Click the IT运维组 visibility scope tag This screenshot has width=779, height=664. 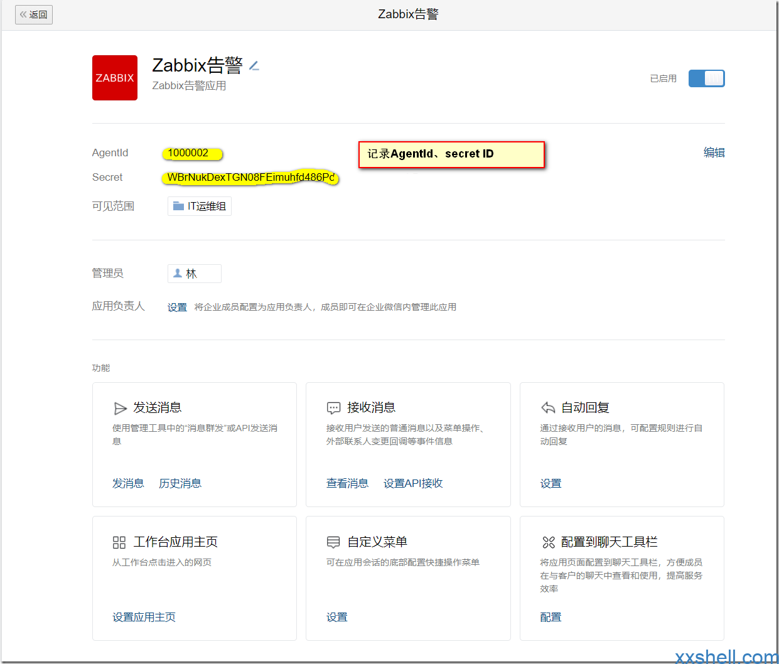(x=200, y=206)
